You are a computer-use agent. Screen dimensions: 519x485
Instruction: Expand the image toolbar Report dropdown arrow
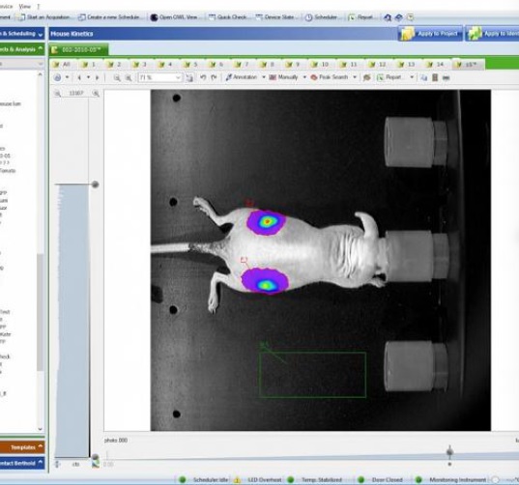coord(412,77)
